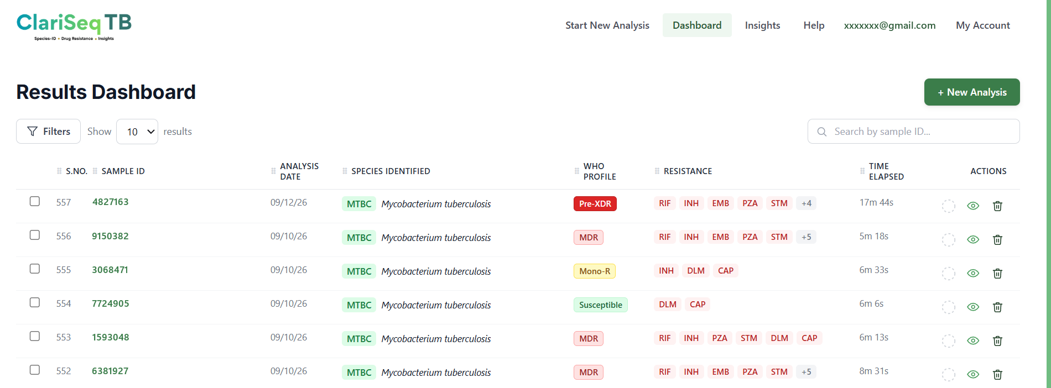Click the MDR badge for sample 1593048
The width and height of the screenshot is (1051, 388).
pos(589,339)
